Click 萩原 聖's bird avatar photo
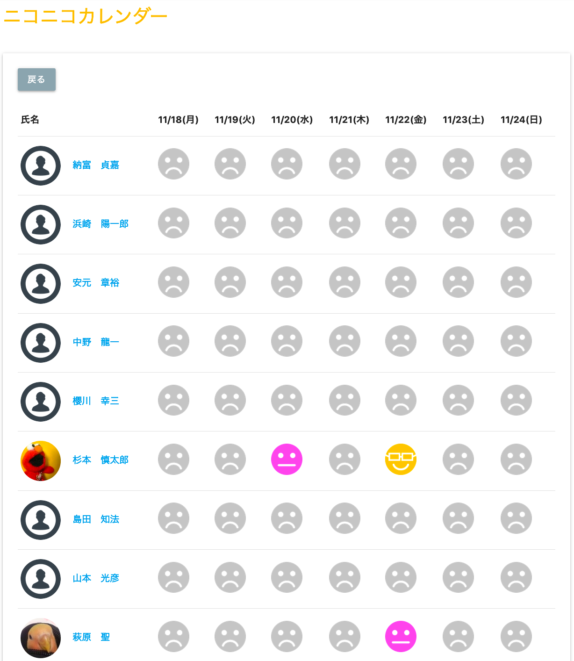Image resolution: width=574 pixels, height=661 pixels. [x=41, y=638]
